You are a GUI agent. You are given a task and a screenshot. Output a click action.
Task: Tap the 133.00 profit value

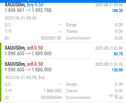click(x=117, y=70)
